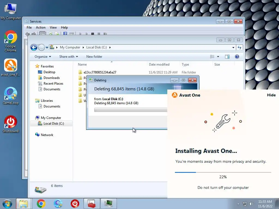Open Documents under Favorites

[x=52, y=89]
